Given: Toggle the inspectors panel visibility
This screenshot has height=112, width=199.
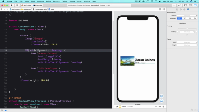Looking at the screenshot, I should [195, 5].
